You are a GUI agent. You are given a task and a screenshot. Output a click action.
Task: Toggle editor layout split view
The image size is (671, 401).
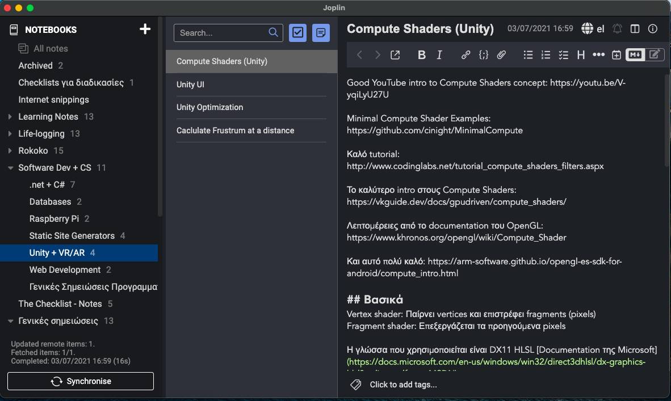click(635, 28)
